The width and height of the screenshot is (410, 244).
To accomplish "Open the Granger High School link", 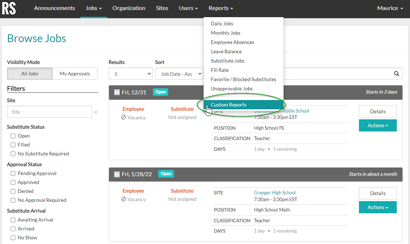I will coord(275,192).
